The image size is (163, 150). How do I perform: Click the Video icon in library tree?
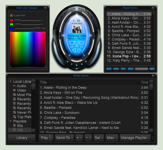[x=14, y=90]
